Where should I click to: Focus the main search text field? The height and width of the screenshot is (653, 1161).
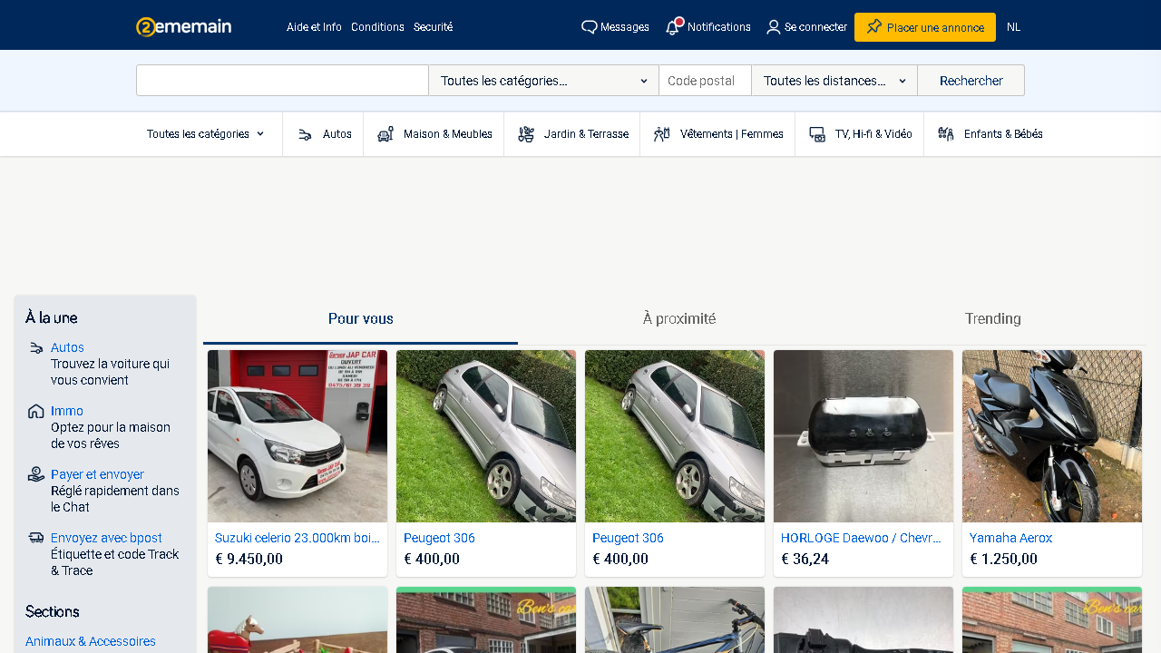282,81
